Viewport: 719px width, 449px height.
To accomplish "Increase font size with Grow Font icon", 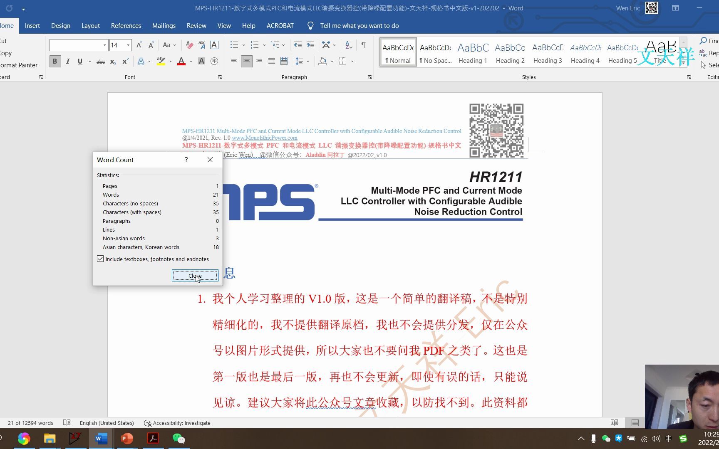I will (139, 44).
